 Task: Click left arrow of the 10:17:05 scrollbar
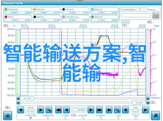pos(18,98)
